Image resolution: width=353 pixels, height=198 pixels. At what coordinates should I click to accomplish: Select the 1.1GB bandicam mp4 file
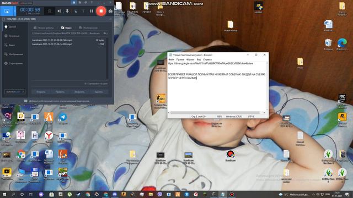click(x=68, y=44)
